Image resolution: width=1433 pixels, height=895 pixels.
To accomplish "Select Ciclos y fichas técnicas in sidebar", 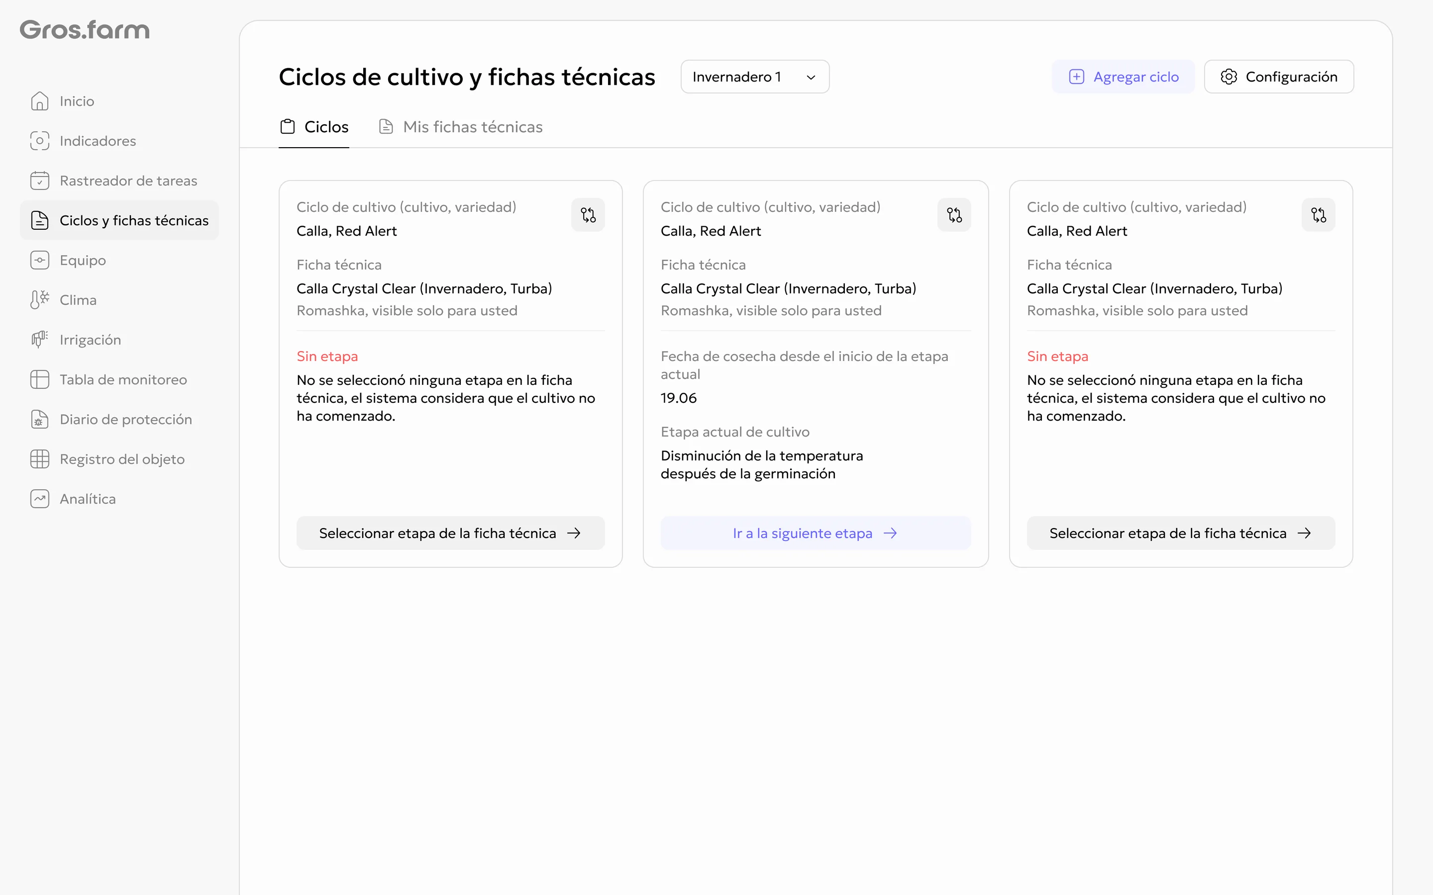I will coord(119,220).
